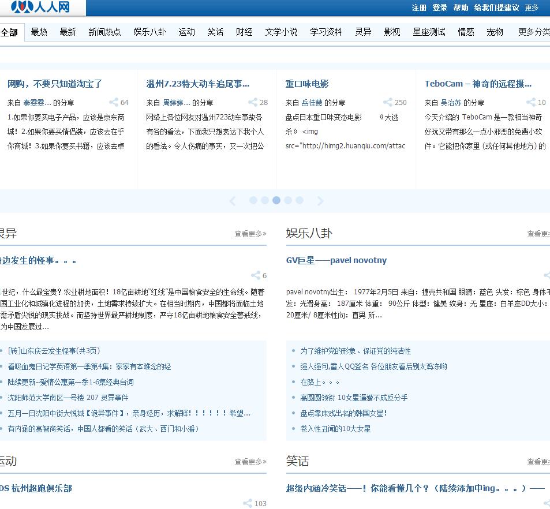This screenshot has width=550, height=509.
Task: Open 卷入性丑闻的10大女星 link
Action: click(x=335, y=429)
